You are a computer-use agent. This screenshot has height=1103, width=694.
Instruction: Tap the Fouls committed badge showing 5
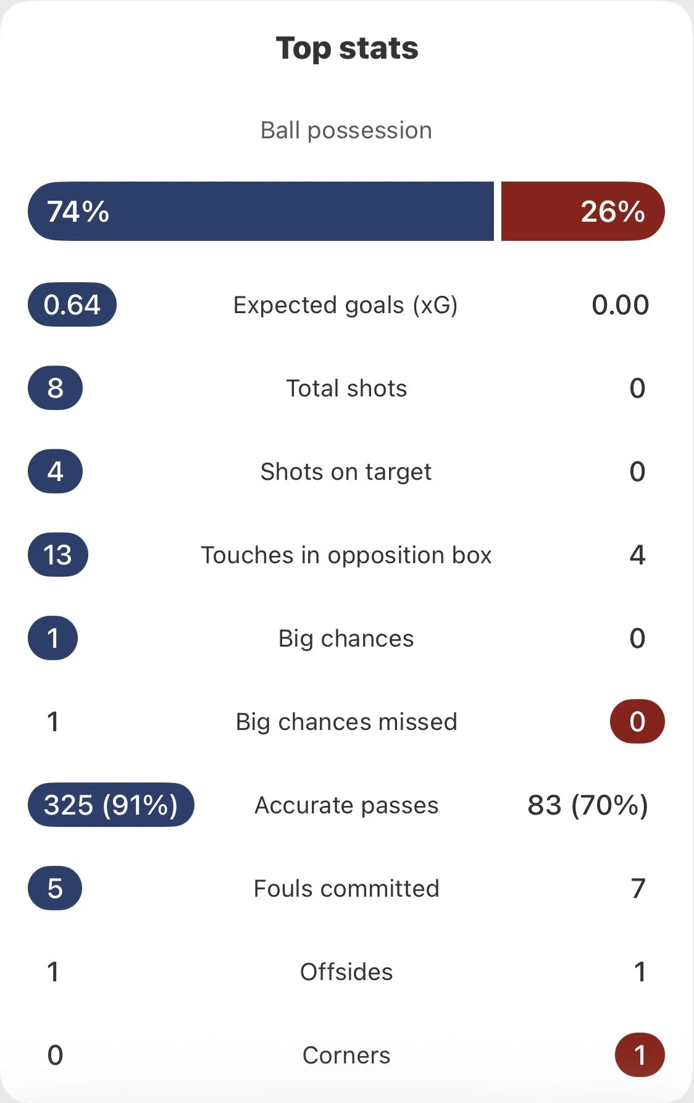(55, 888)
